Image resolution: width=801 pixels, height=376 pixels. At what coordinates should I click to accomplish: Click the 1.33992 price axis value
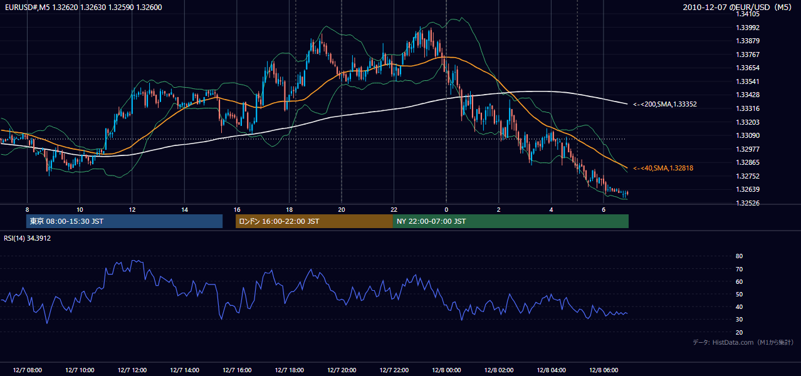(748, 28)
